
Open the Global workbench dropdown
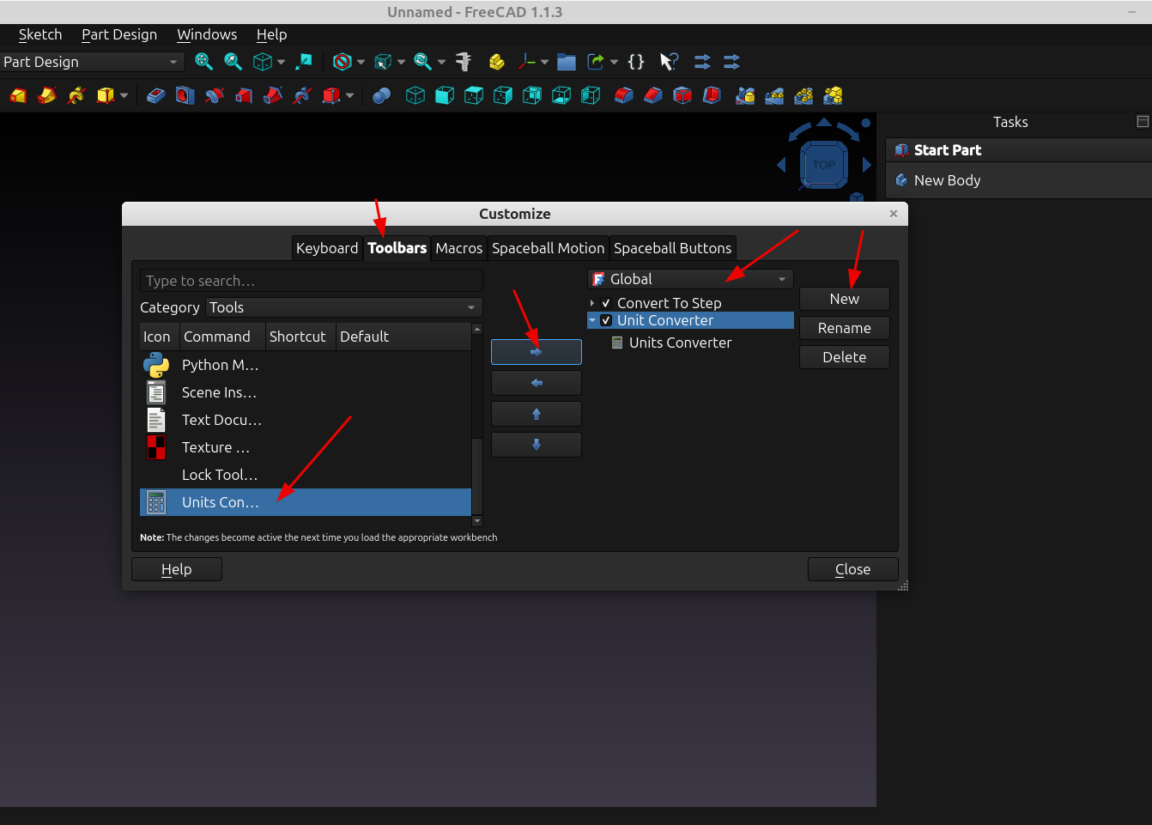(690, 279)
